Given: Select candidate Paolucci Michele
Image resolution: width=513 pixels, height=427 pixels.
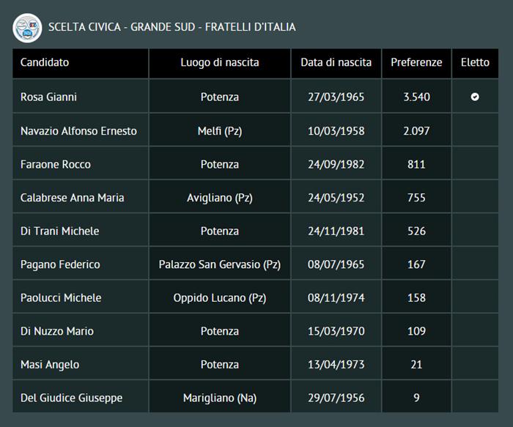Looking at the screenshot, I should [x=61, y=298].
